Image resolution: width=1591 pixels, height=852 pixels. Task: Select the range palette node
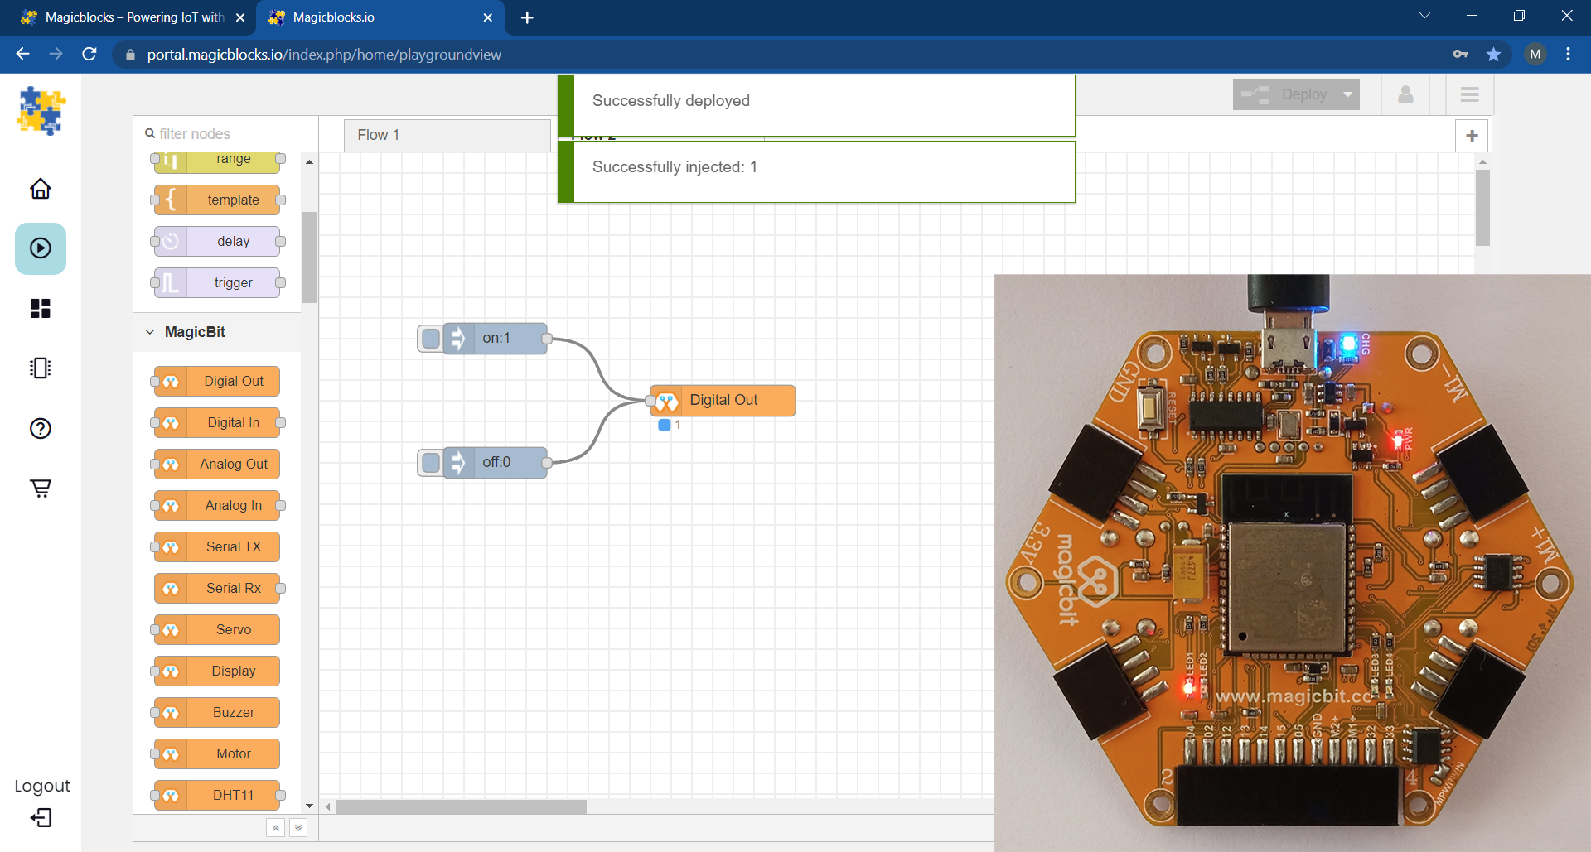pos(217,161)
